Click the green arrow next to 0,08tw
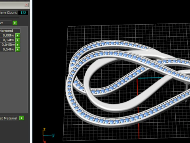 pyautogui.click(x=18, y=35)
